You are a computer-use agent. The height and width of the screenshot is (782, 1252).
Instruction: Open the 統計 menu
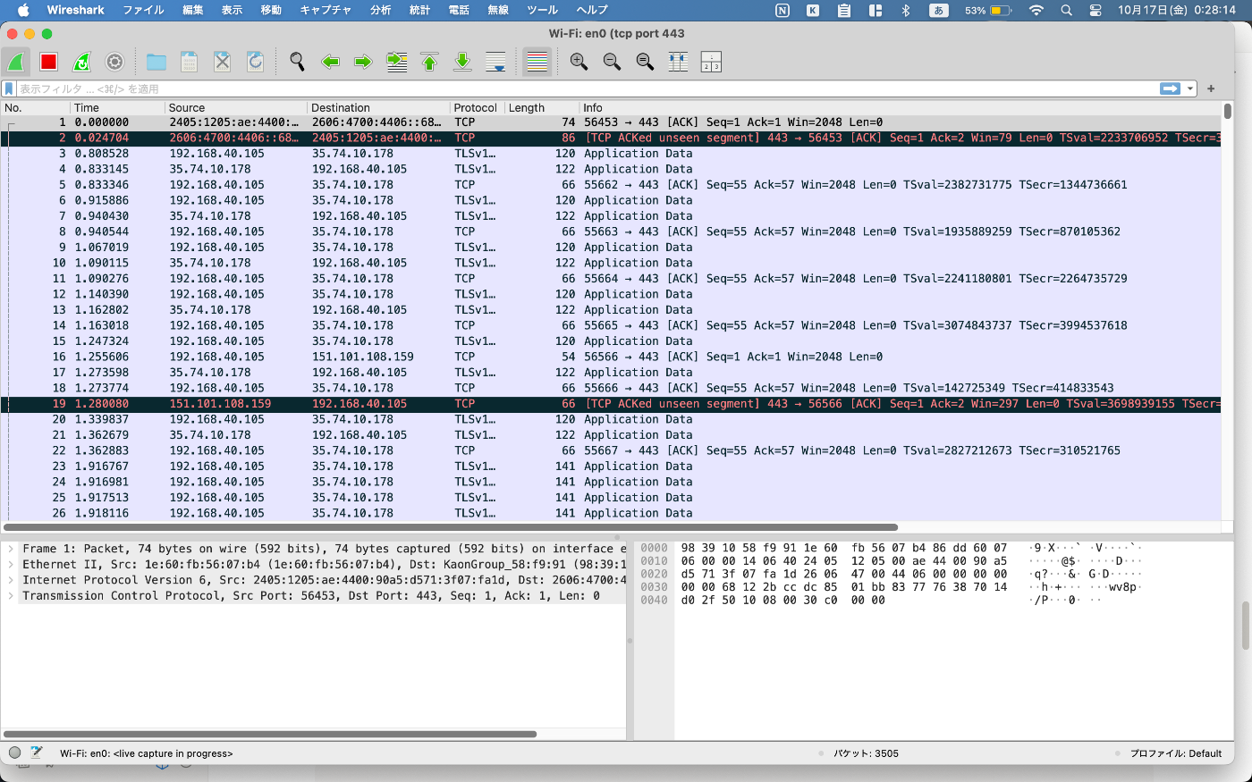point(419,10)
